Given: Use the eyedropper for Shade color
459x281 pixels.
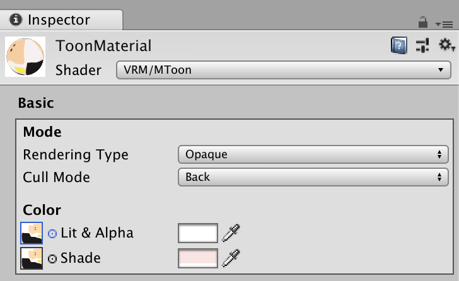Looking at the screenshot, I should (232, 258).
